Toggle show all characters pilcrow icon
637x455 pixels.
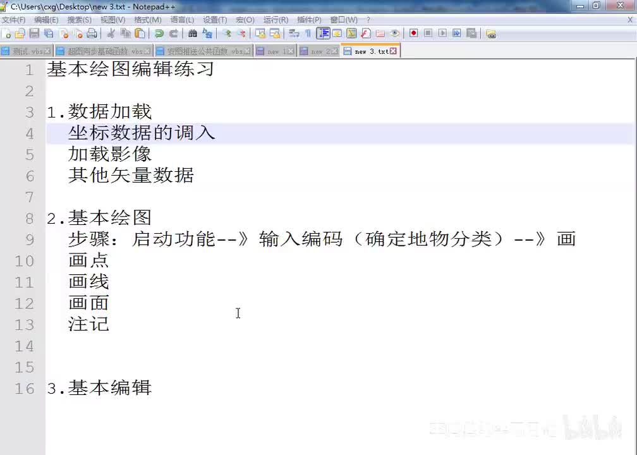pyautogui.click(x=308, y=33)
